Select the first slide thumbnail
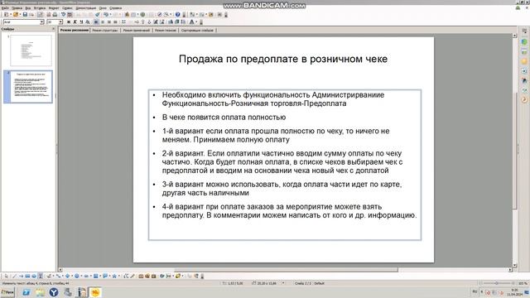Viewport: 530px width, 298px height. coord(31,50)
